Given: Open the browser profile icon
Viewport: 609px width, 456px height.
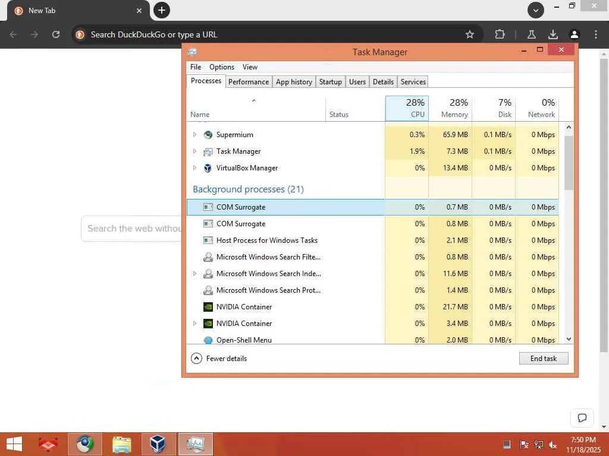Looking at the screenshot, I should click(575, 34).
